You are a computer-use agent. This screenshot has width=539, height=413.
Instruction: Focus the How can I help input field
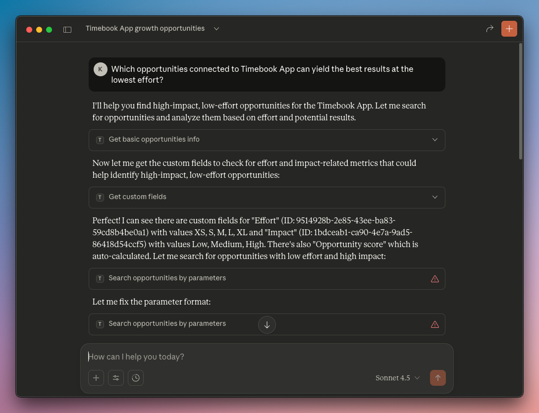[x=267, y=357]
